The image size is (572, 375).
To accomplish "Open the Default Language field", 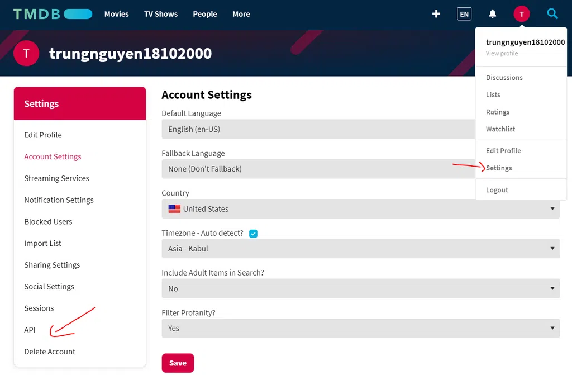I will [x=318, y=129].
